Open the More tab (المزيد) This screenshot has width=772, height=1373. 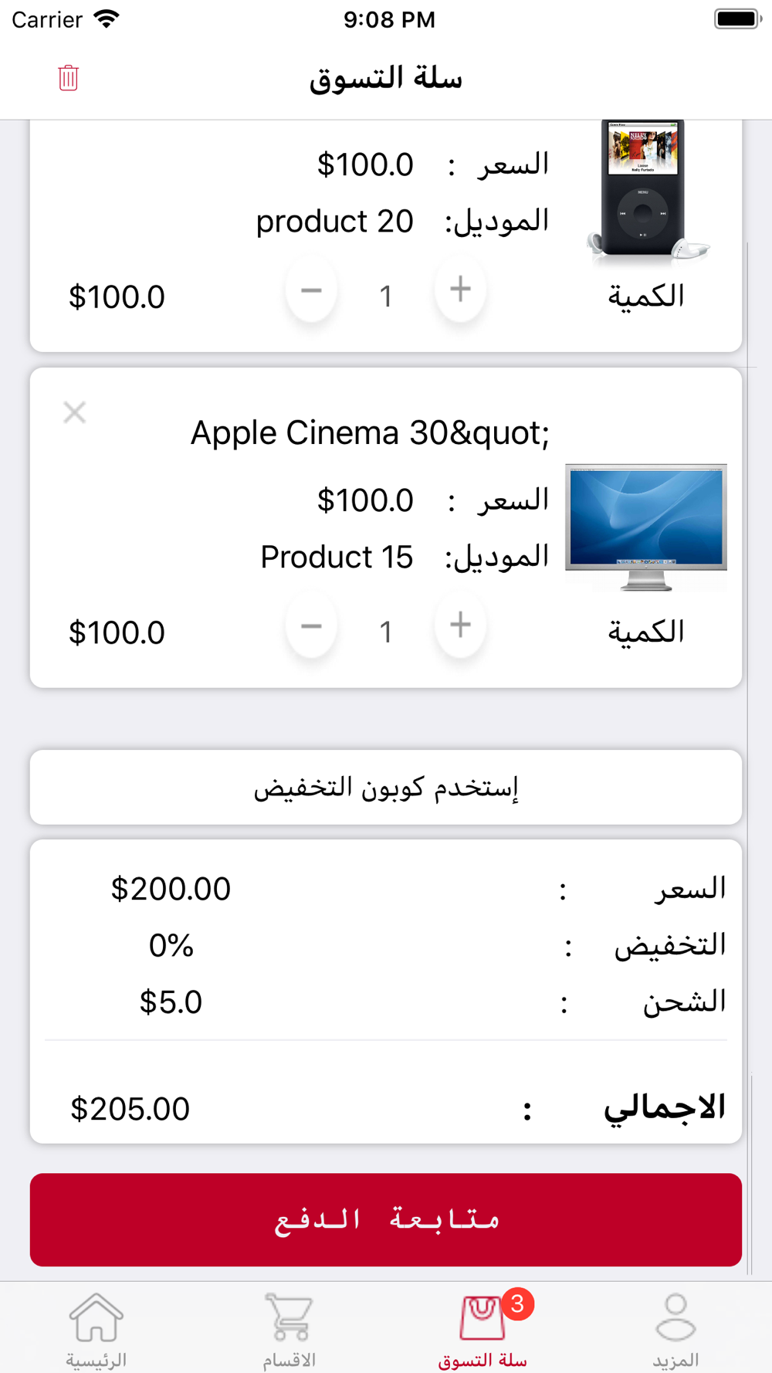675,1329
